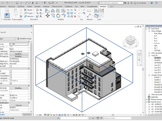Viewport: 162px width, 121px height.
Task: Click the Visual Style icon in view control bar
Action: pos(48,115)
